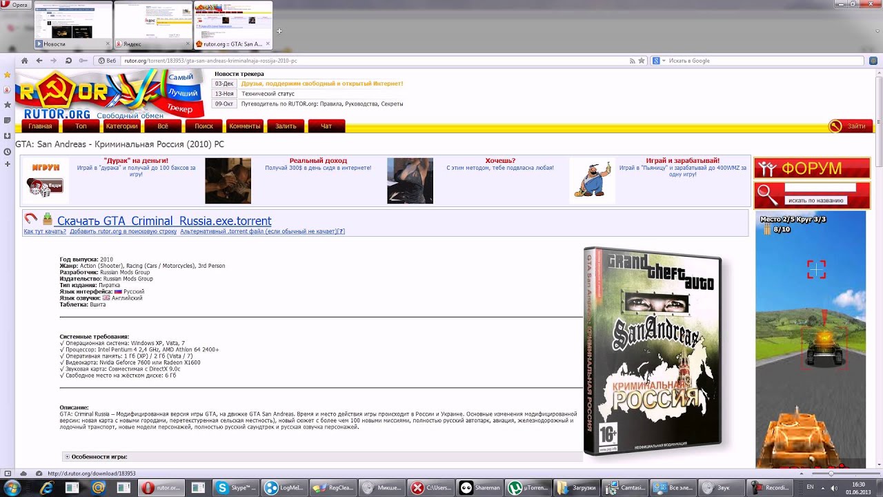Open the Чат menu item

click(x=326, y=126)
